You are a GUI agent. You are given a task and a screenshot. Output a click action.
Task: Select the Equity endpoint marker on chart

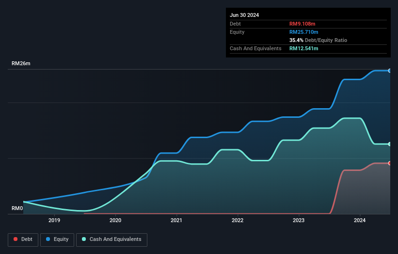[389, 71]
